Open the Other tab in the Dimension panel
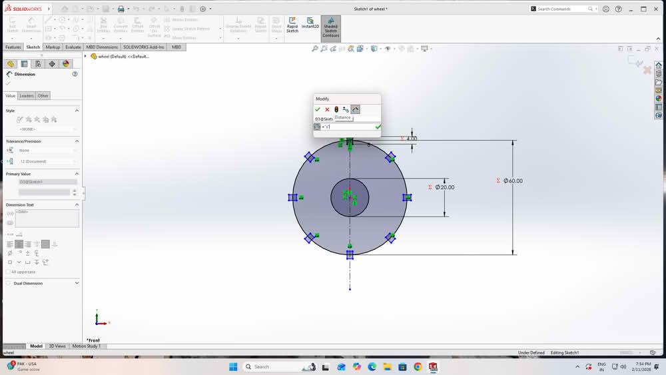The height and width of the screenshot is (375, 666). tap(43, 96)
